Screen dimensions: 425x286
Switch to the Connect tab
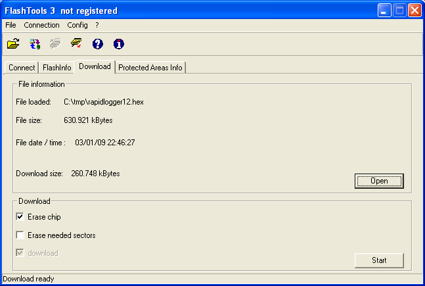(22, 68)
